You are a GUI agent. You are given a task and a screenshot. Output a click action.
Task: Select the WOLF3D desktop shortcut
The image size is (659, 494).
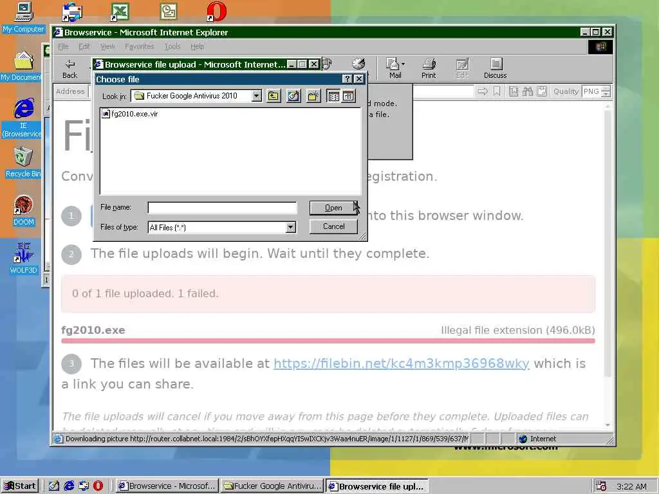(x=24, y=258)
